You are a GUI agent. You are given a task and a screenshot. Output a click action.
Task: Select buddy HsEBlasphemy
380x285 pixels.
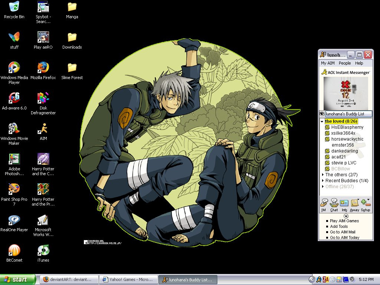click(x=347, y=127)
